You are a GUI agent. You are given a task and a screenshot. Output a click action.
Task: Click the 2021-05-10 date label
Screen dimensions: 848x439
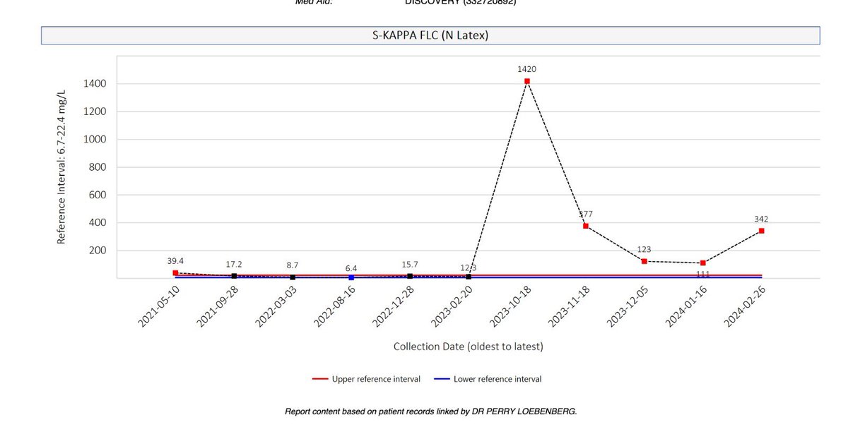click(x=158, y=307)
